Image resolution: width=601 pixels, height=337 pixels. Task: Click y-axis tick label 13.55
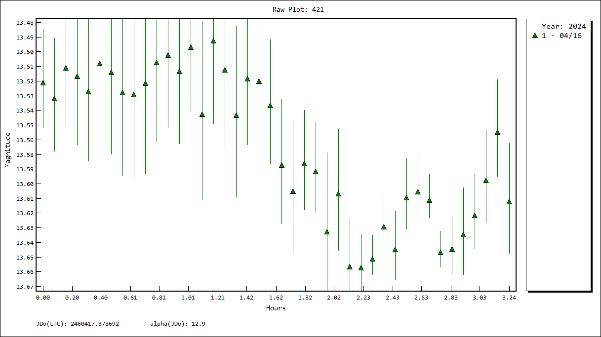click(25, 125)
